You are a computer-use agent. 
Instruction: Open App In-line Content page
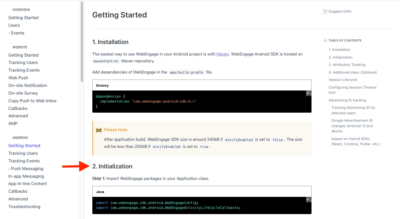point(28,184)
